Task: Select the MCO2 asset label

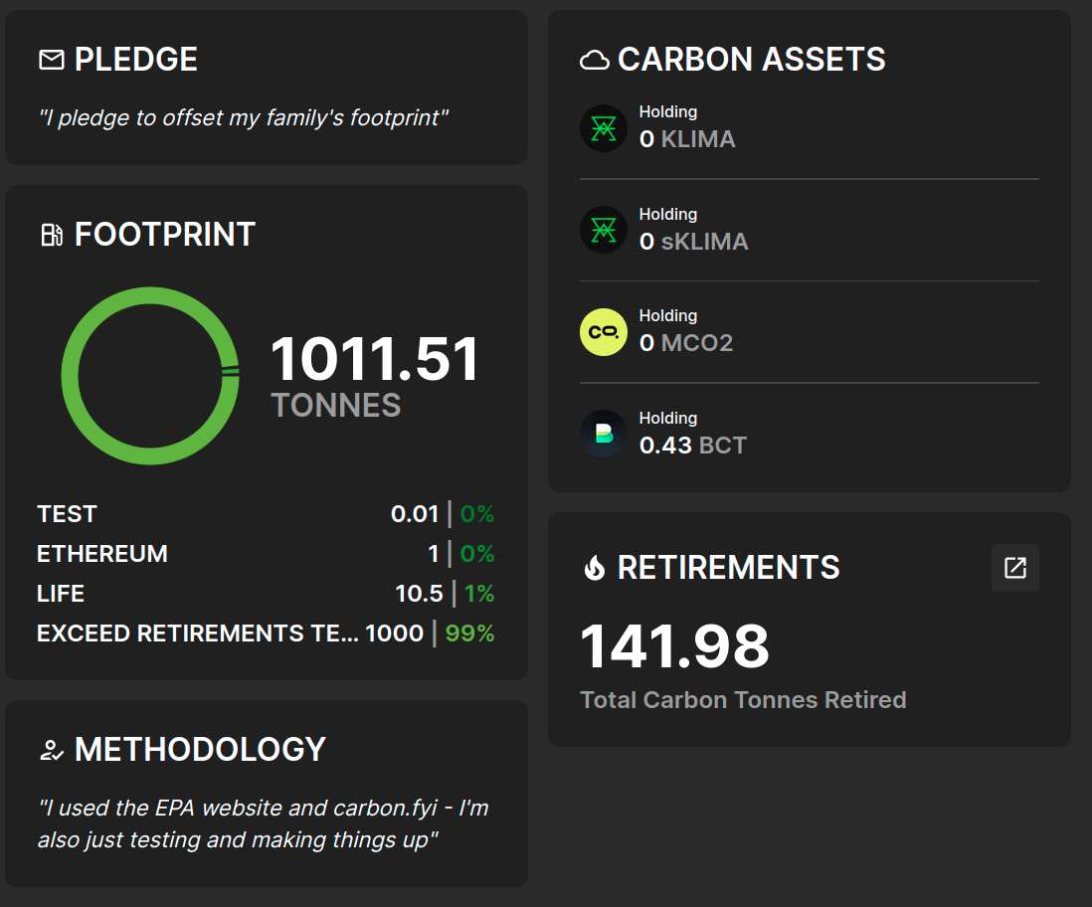Action: 698,343
